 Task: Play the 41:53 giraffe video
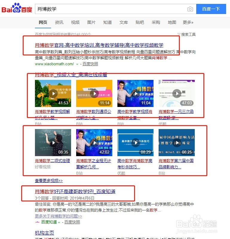53,93
